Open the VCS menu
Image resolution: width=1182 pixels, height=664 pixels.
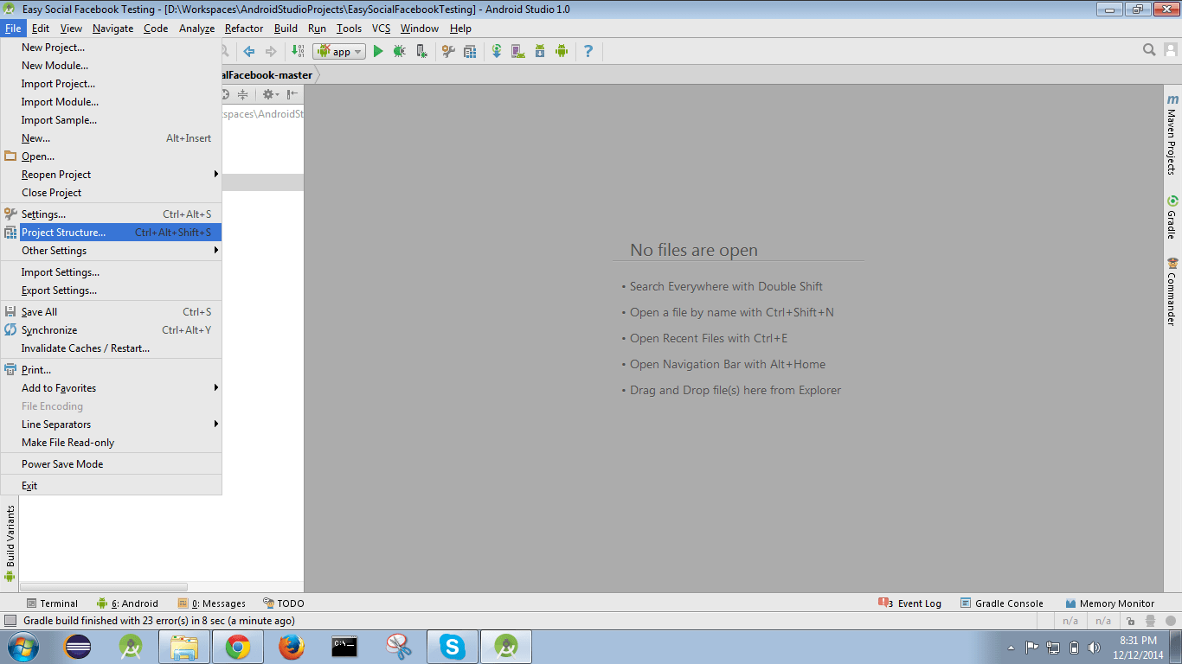pyautogui.click(x=382, y=29)
